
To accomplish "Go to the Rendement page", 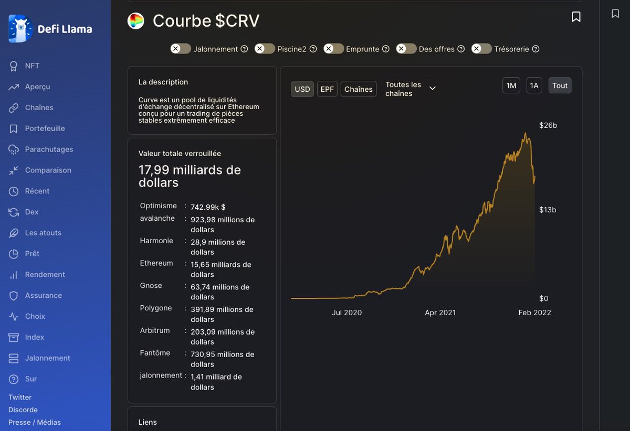I will [x=45, y=275].
